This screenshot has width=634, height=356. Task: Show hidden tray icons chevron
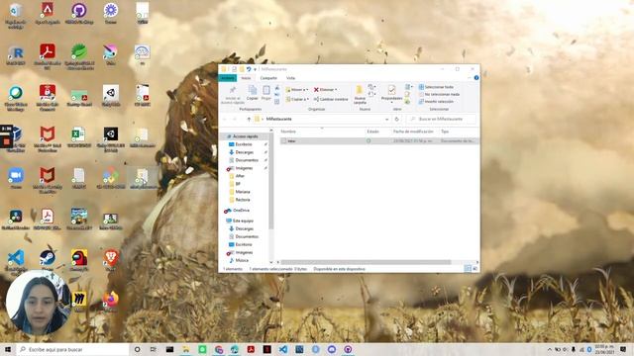click(x=550, y=349)
